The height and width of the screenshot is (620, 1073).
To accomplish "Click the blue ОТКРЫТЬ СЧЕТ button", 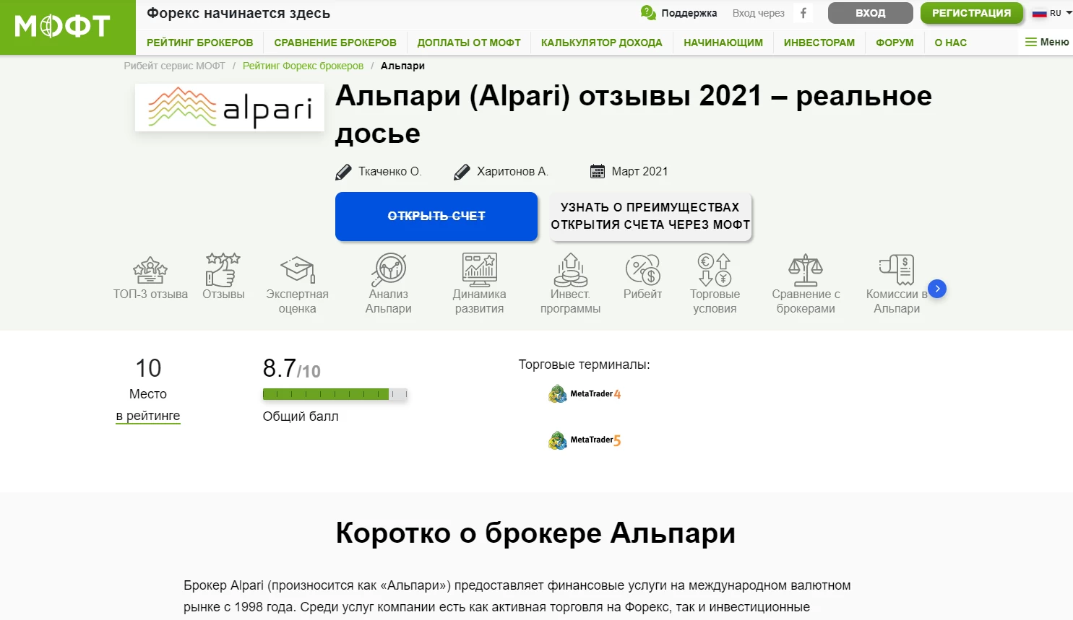I will [436, 217].
